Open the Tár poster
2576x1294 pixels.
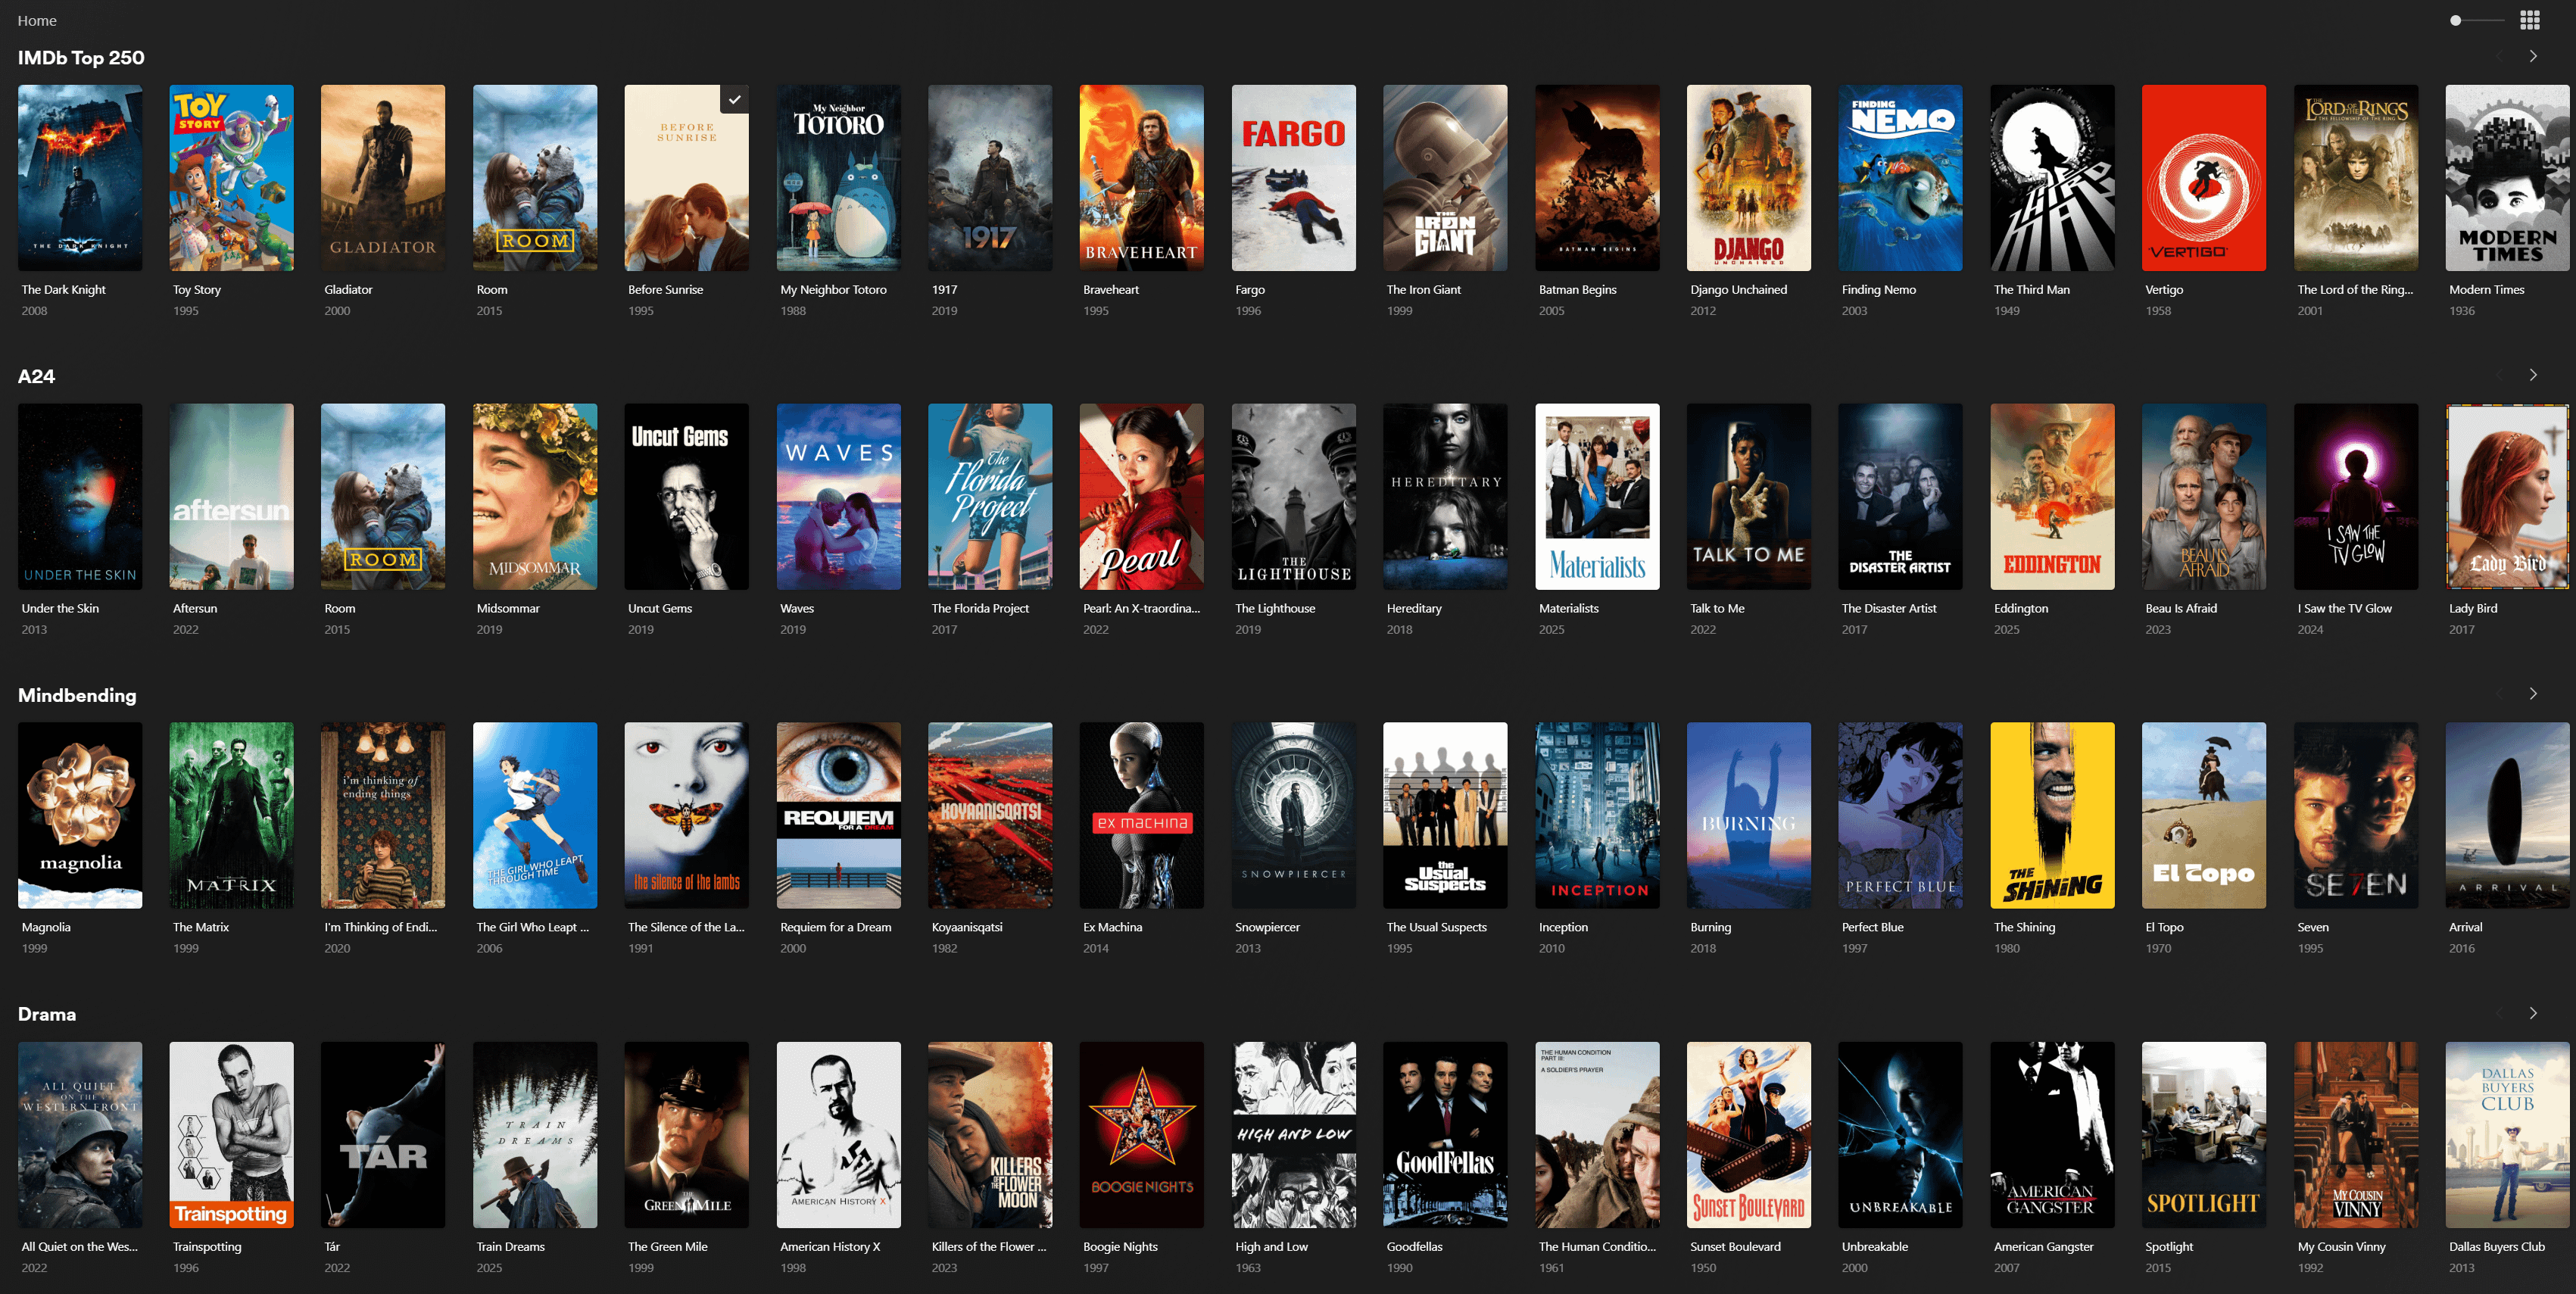click(383, 1135)
